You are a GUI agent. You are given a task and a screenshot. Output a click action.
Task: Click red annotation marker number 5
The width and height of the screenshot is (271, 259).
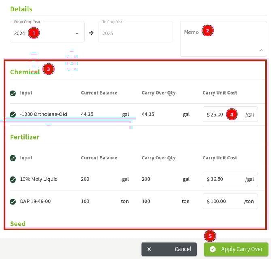pos(210,236)
